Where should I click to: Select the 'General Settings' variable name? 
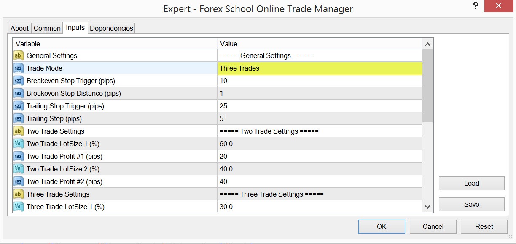tap(52, 55)
